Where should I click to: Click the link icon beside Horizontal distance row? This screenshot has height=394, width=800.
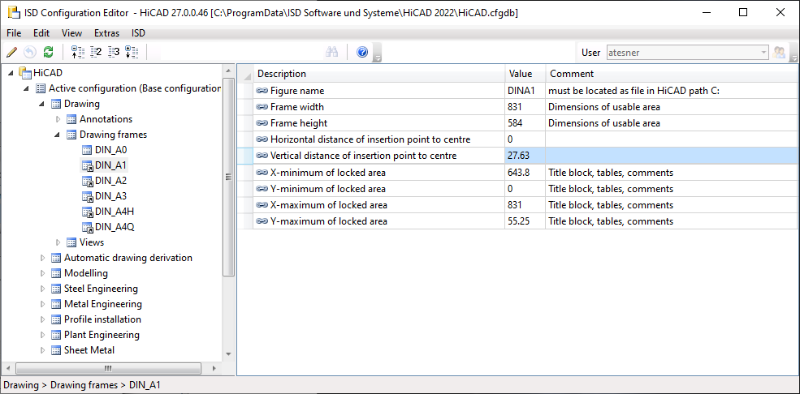[262, 139]
